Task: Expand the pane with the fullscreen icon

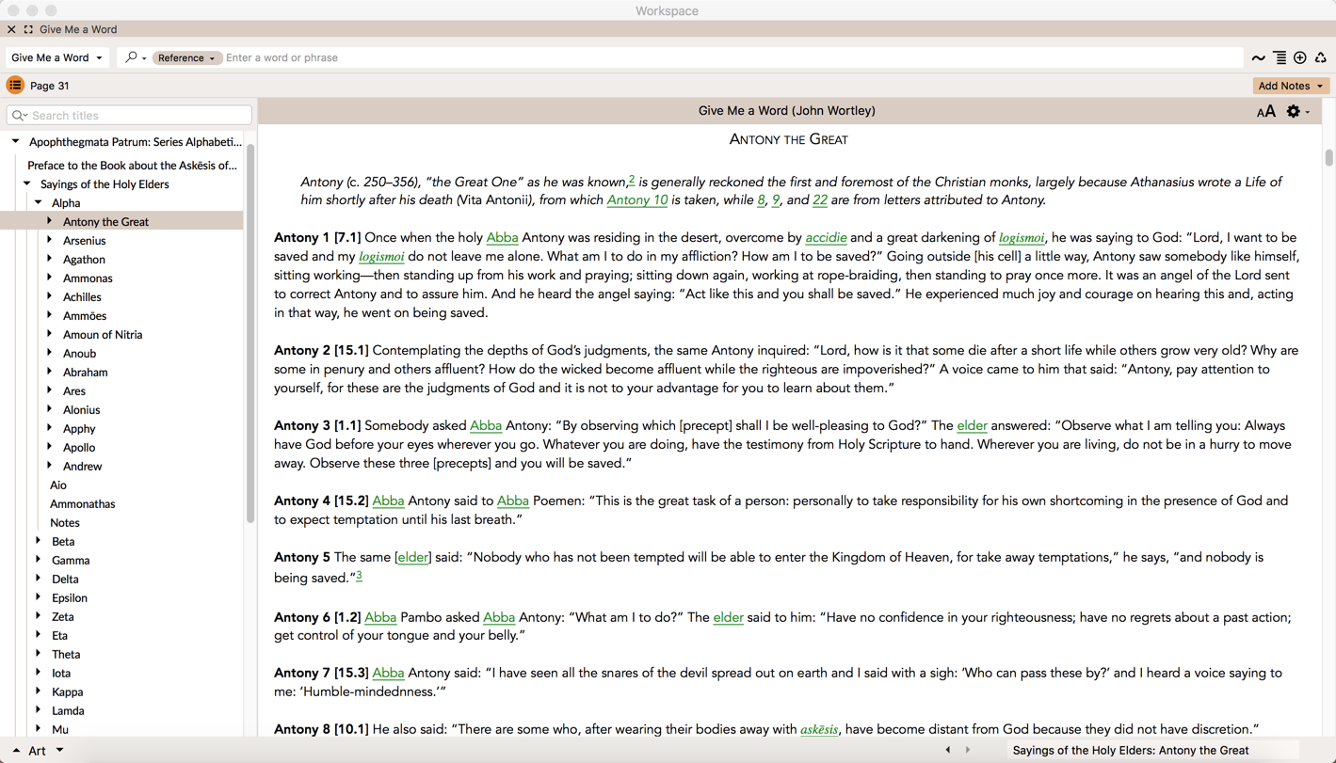Action: pyautogui.click(x=28, y=29)
